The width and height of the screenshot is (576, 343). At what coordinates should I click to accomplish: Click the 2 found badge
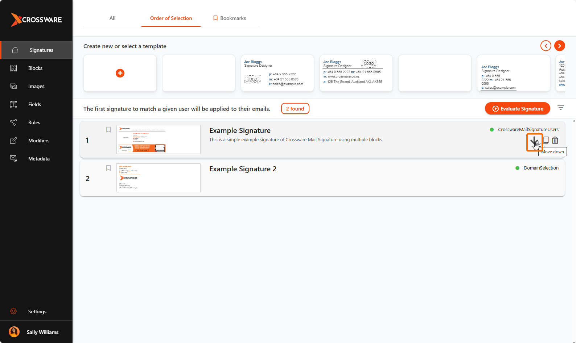pos(295,109)
